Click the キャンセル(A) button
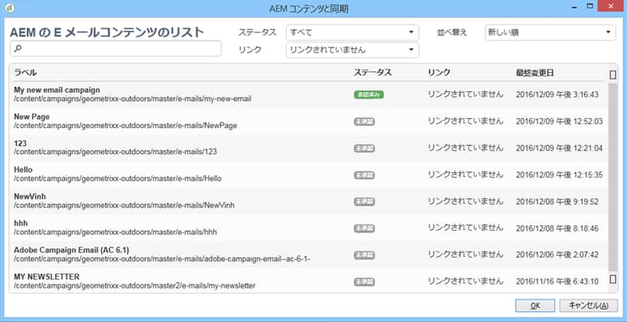This screenshot has width=627, height=322. pyautogui.click(x=589, y=305)
